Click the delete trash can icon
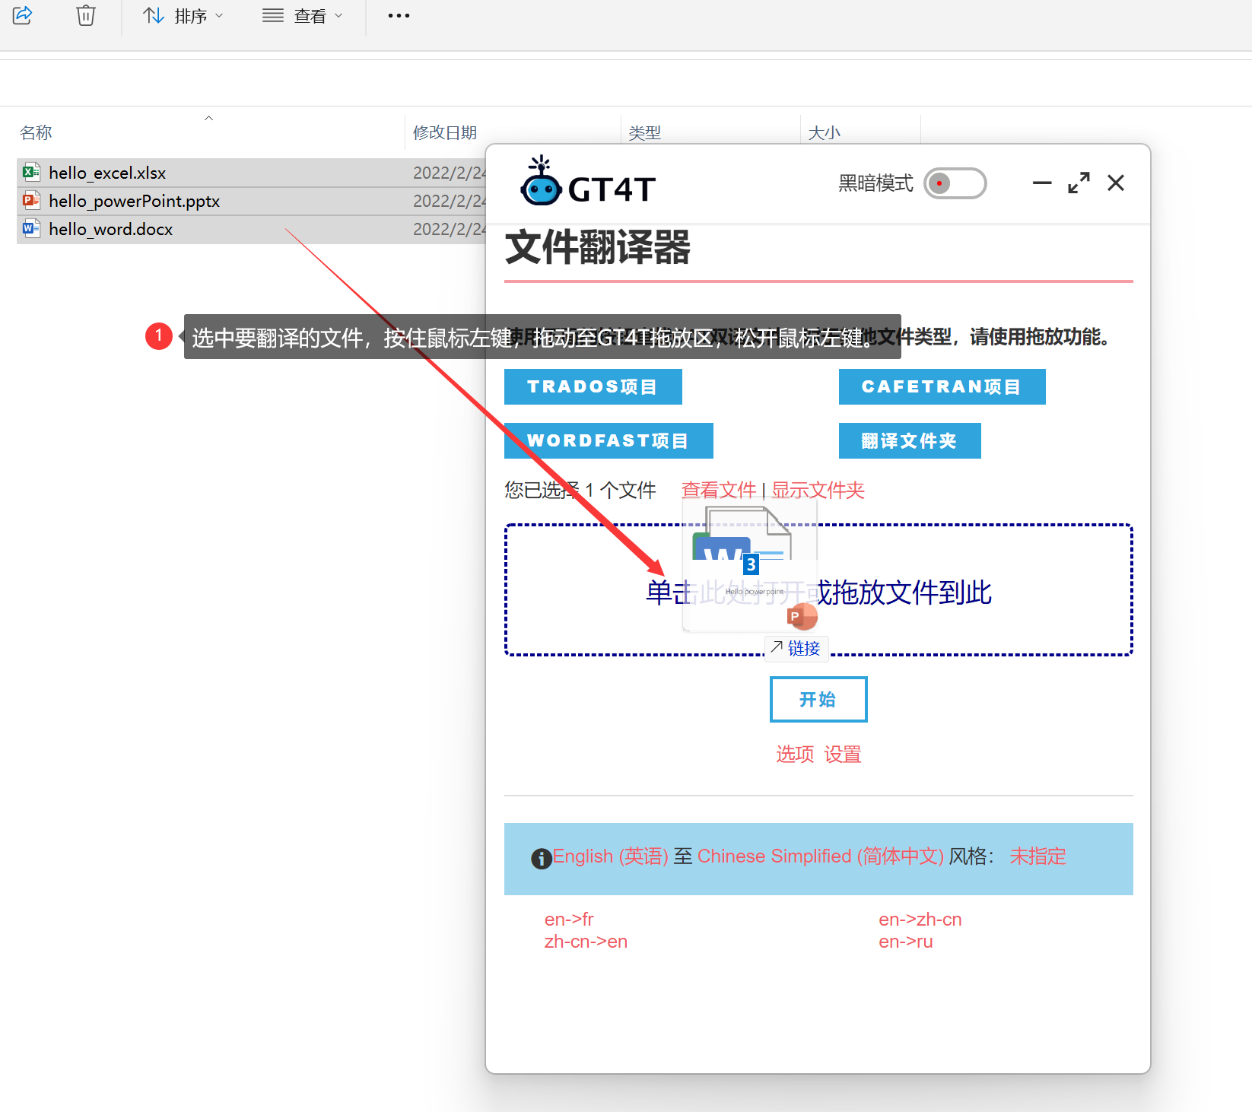 click(86, 15)
